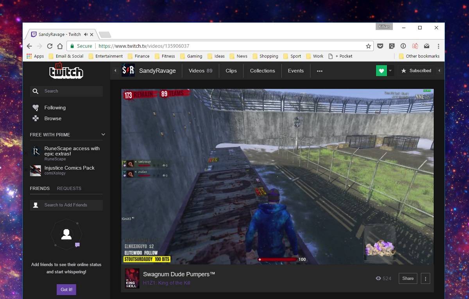Expand the channel nav overflow ellipsis
Image resolution: width=469 pixels, height=299 pixels.
pyautogui.click(x=320, y=71)
